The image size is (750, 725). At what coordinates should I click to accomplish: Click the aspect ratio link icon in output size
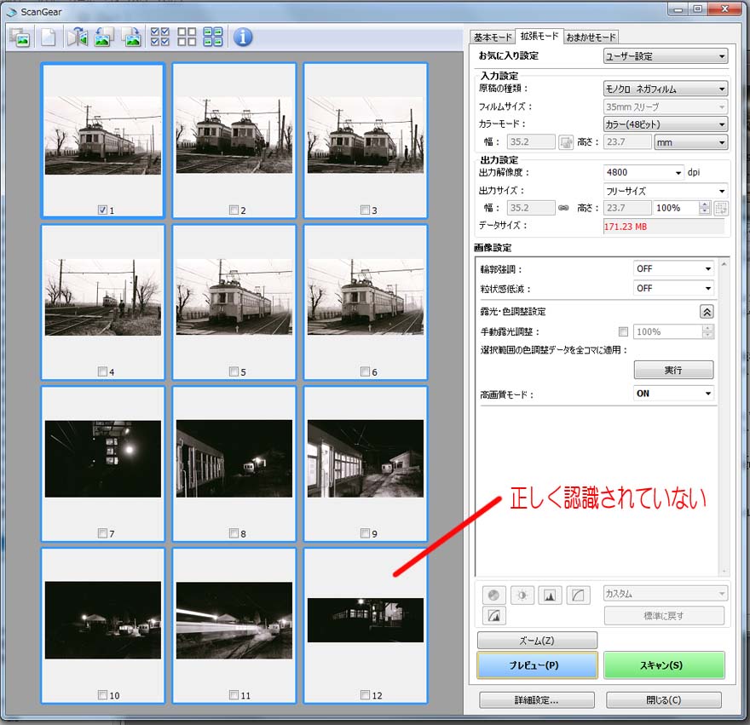(x=563, y=208)
